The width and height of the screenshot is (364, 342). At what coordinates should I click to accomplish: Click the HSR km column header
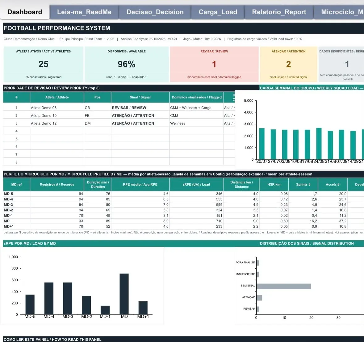pyautogui.click(x=274, y=184)
